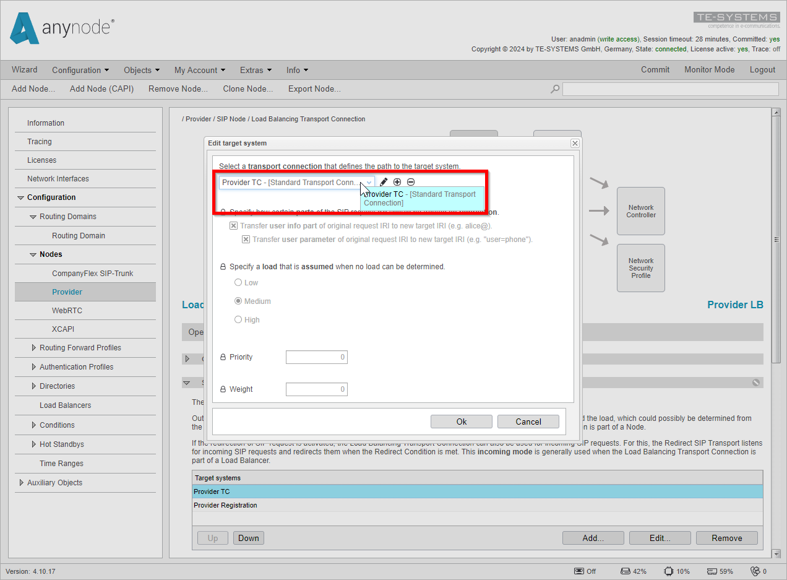Image resolution: width=787 pixels, height=580 pixels.
Task: Toggle Transfer user parameter checkbox
Action: (246, 239)
